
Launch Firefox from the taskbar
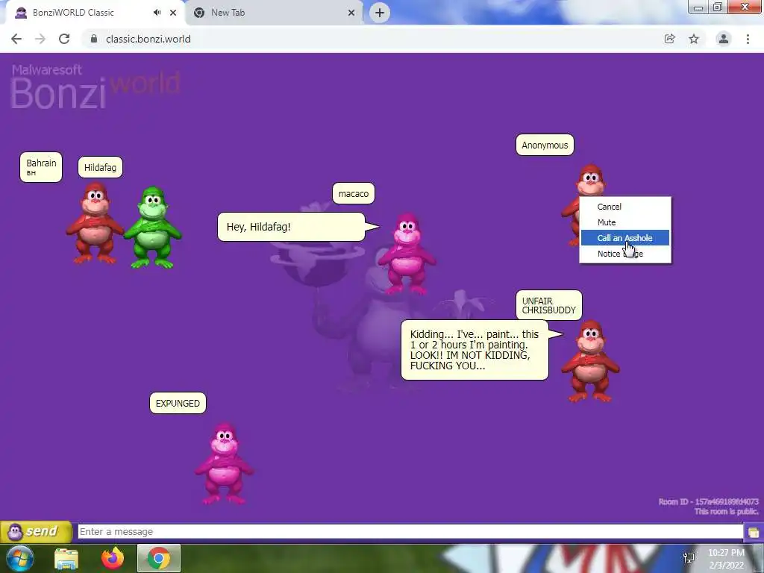click(113, 558)
